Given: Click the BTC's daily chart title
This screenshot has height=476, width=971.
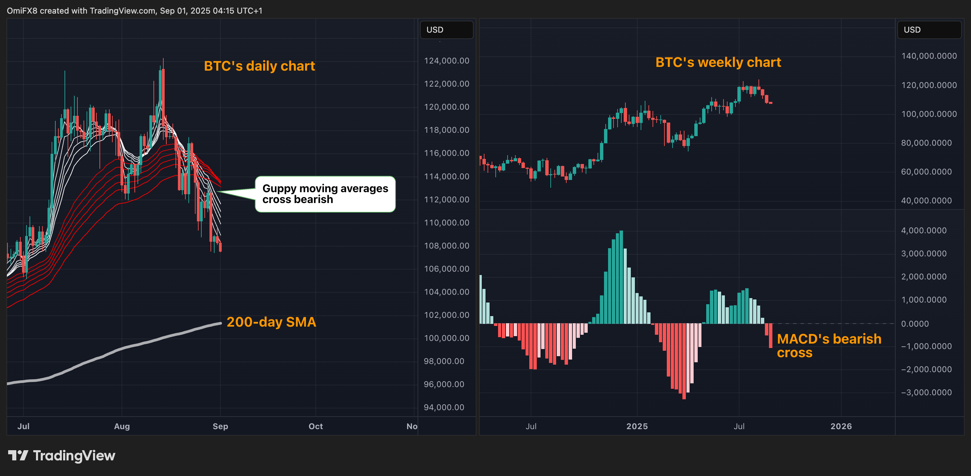Looking at the screenshot, I should pyautogui.click(x=259, y=66).
